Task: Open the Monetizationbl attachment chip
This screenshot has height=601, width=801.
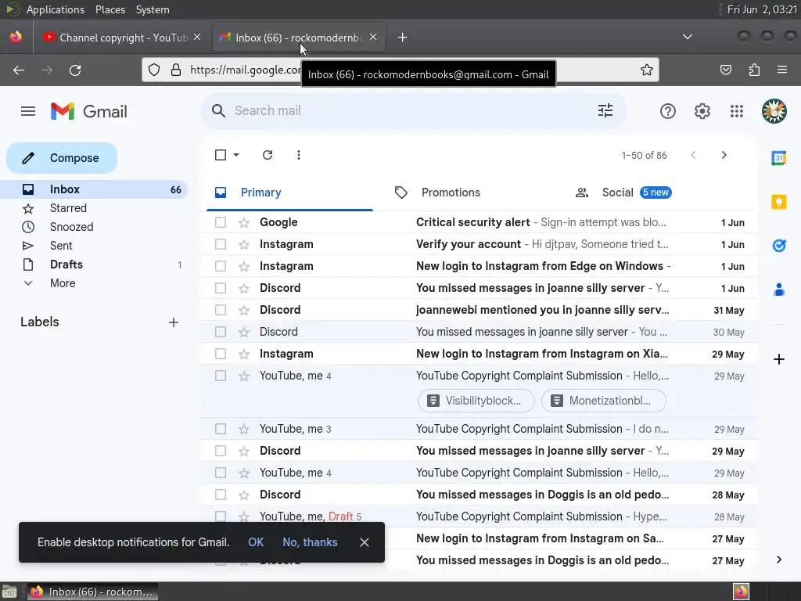Action: [x=604, y=401]
